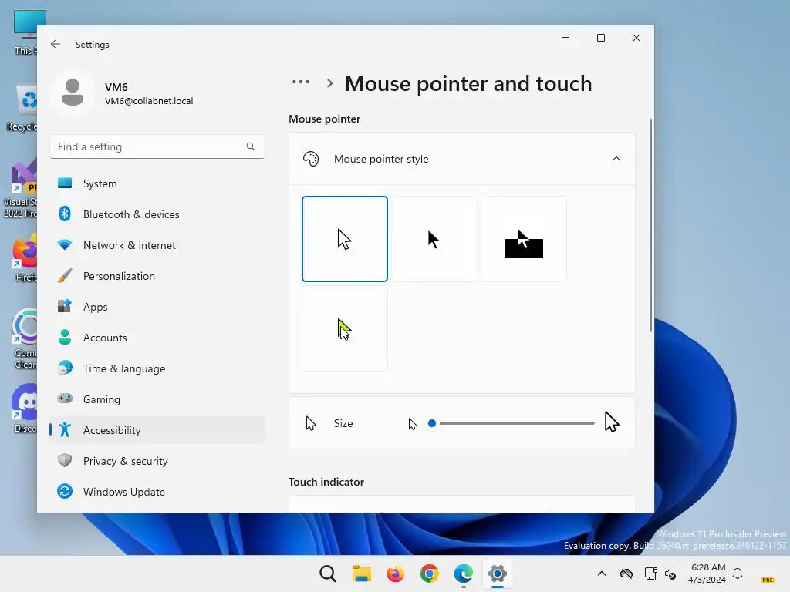The width and height of the screenshot is (790, 592).
Task: Select the inverted mouse pointer style
Action: tap(524, 239)
